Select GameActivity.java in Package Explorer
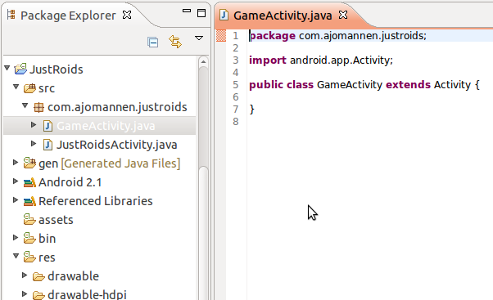Image resolution: width=493 pixels, height=300 pixels. (x=106, y=126)
